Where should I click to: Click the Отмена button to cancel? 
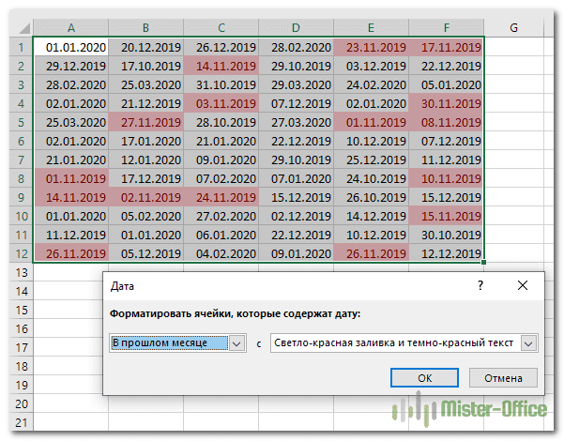click(x=505, y=377)
